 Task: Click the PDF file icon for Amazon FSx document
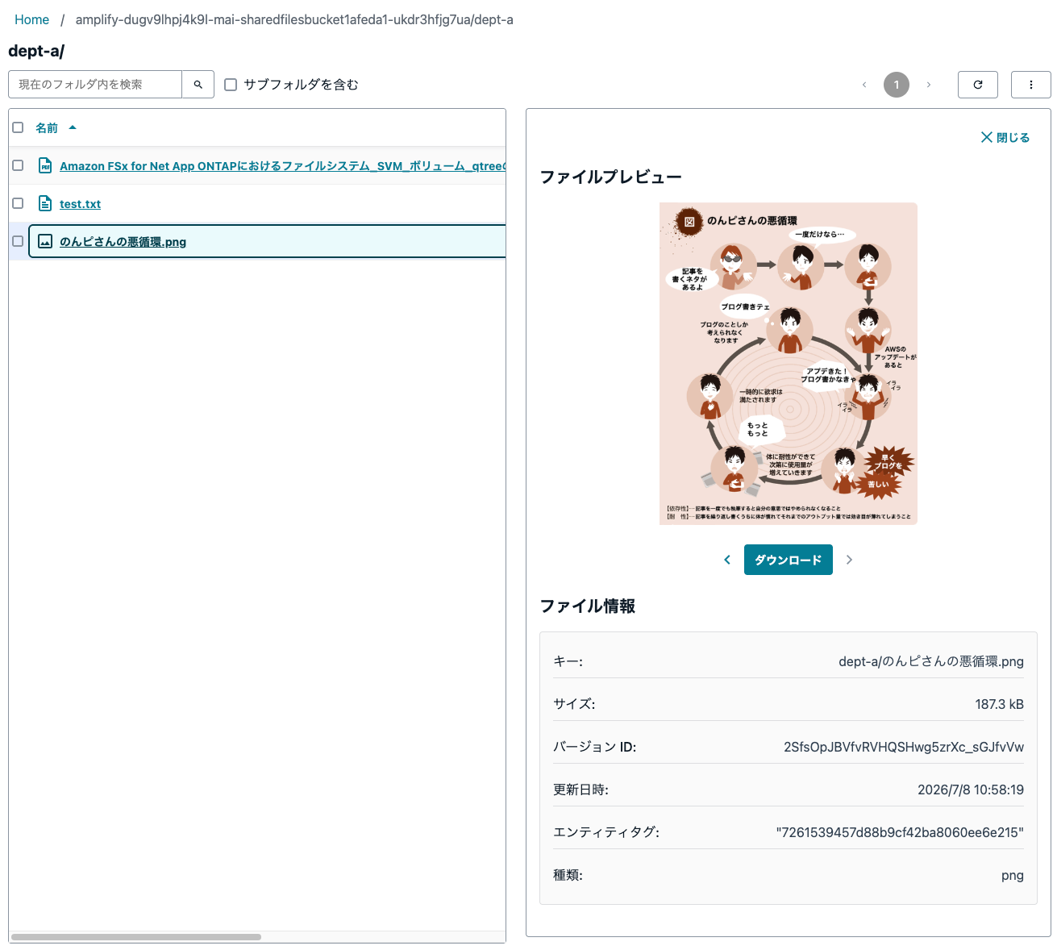tap(45, 165)
